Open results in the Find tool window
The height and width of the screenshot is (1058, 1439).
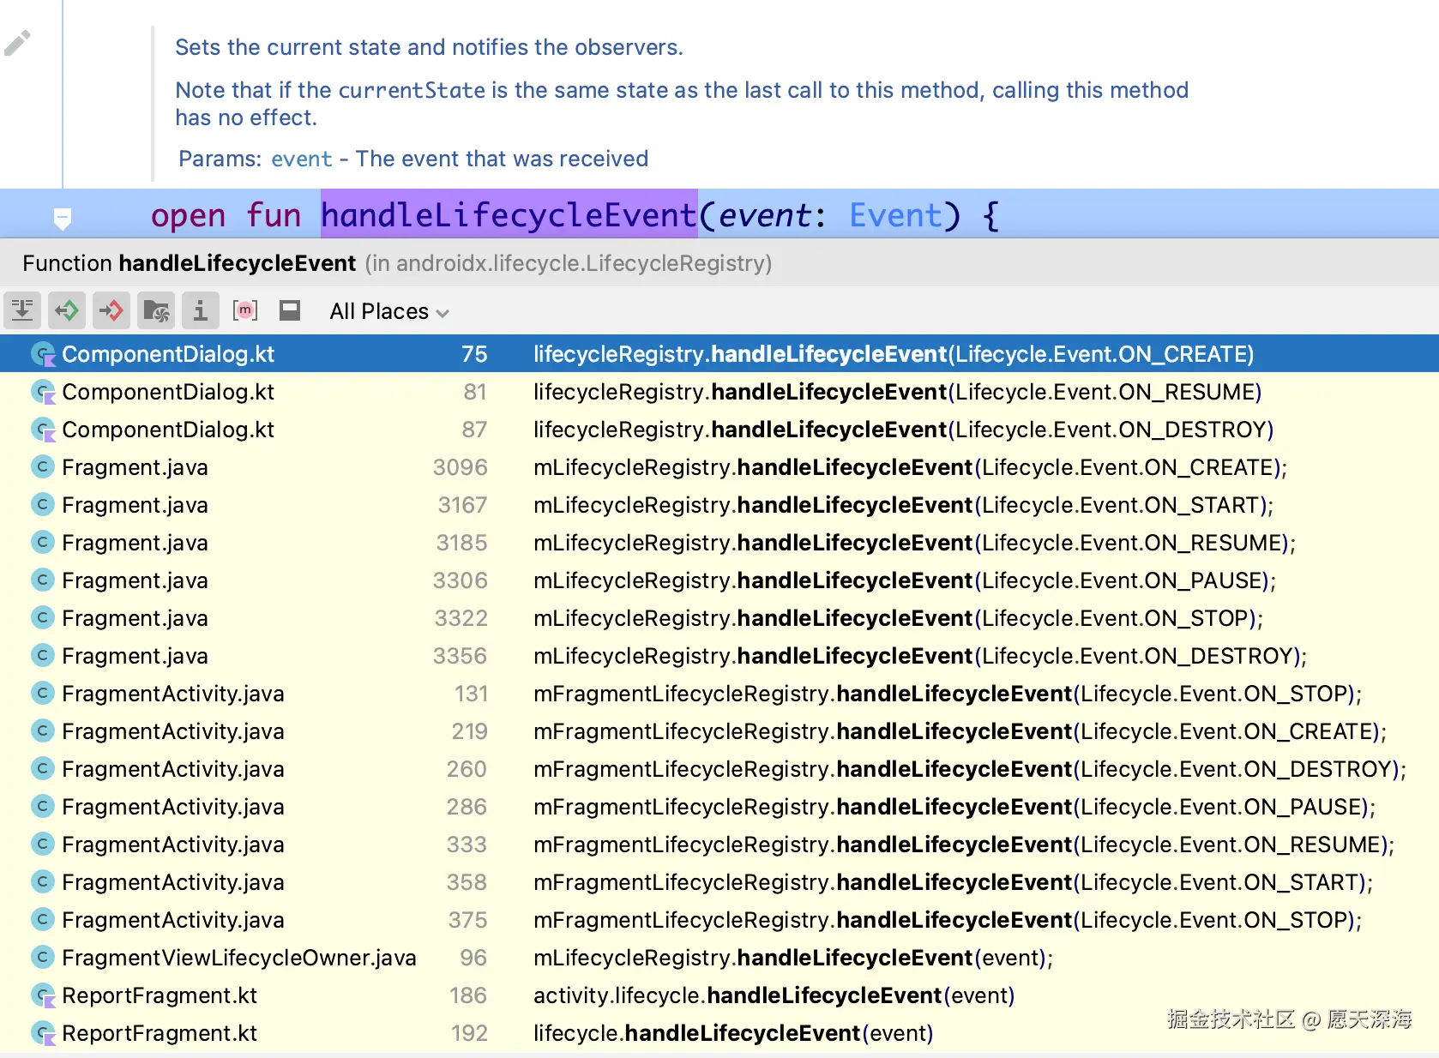[x=22, y=310]
